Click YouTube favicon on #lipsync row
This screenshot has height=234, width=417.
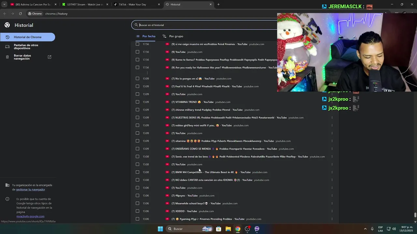click(x=167, y=196)
